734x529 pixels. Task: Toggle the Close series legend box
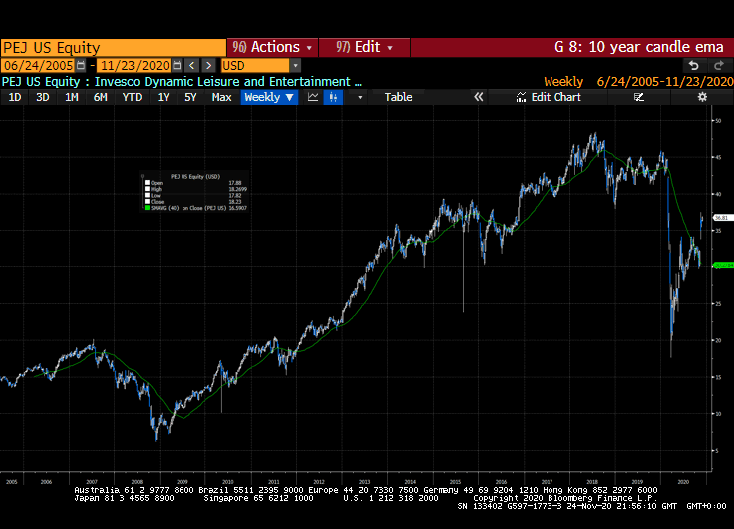click(x=147, y=202)
